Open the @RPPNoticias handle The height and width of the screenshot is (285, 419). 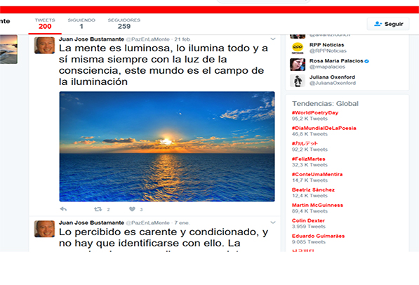pos(328,51)
